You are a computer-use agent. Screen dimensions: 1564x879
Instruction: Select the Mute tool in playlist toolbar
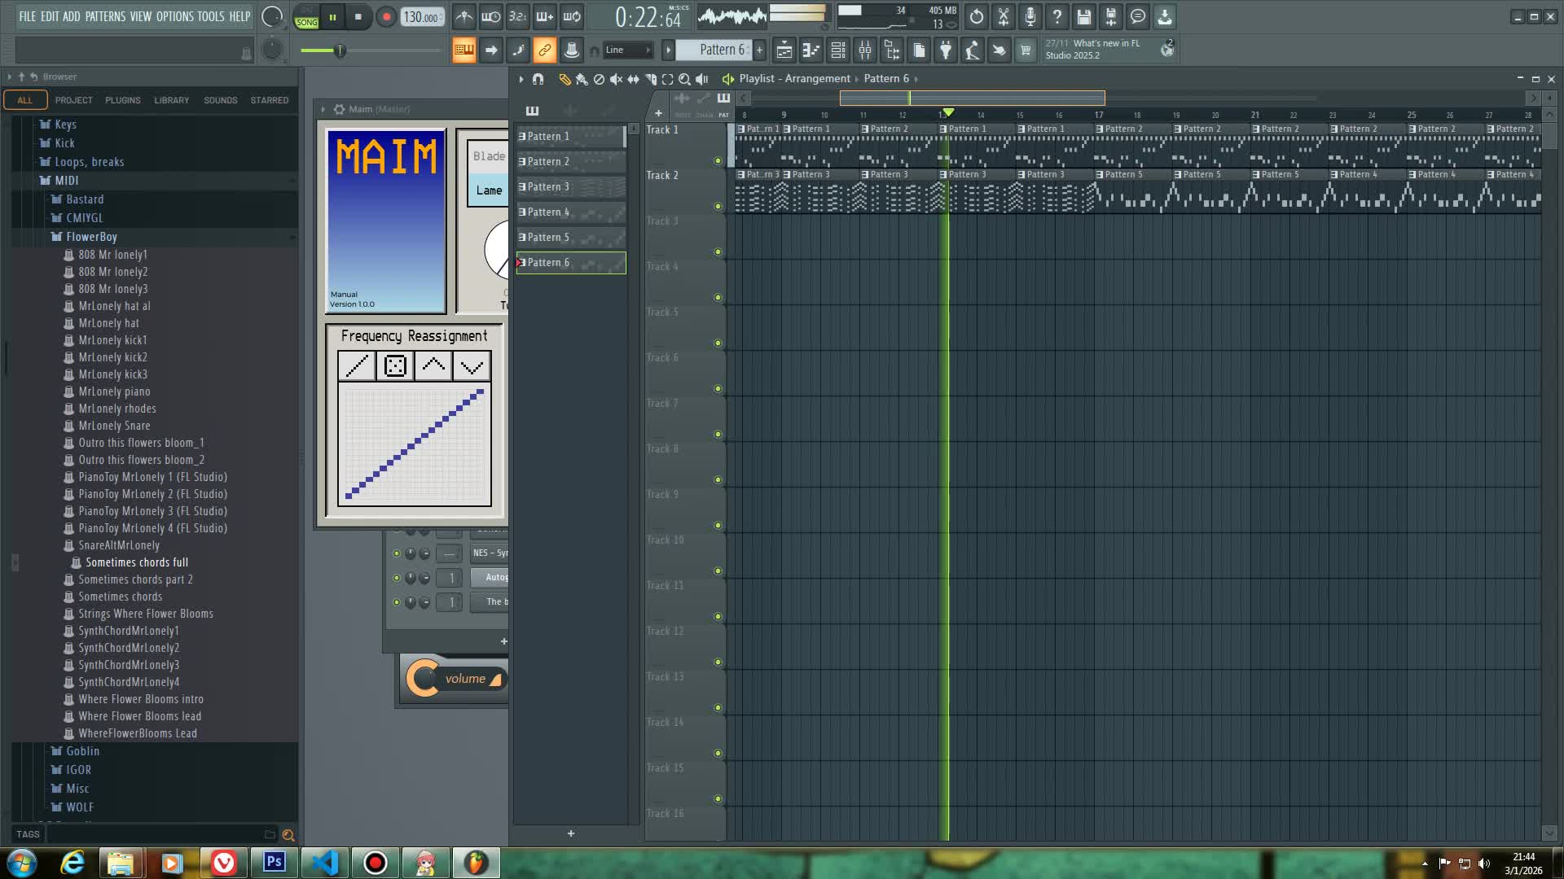click(x=616, y=79)
